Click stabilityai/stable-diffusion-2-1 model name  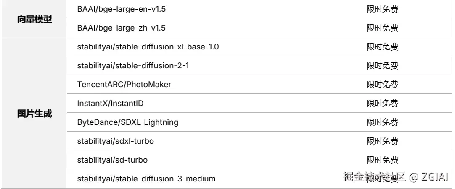[134, 66]
